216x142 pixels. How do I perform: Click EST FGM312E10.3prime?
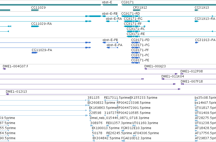123,131
